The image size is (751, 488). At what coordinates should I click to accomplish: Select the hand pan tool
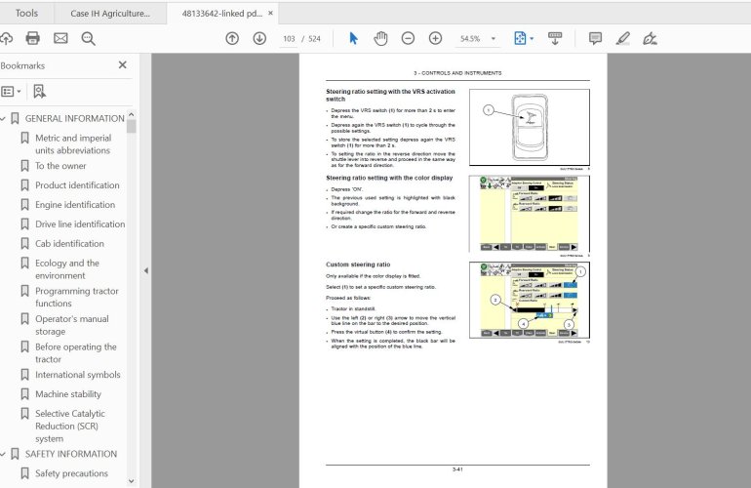pyautogui.click(x=380, y=38)
